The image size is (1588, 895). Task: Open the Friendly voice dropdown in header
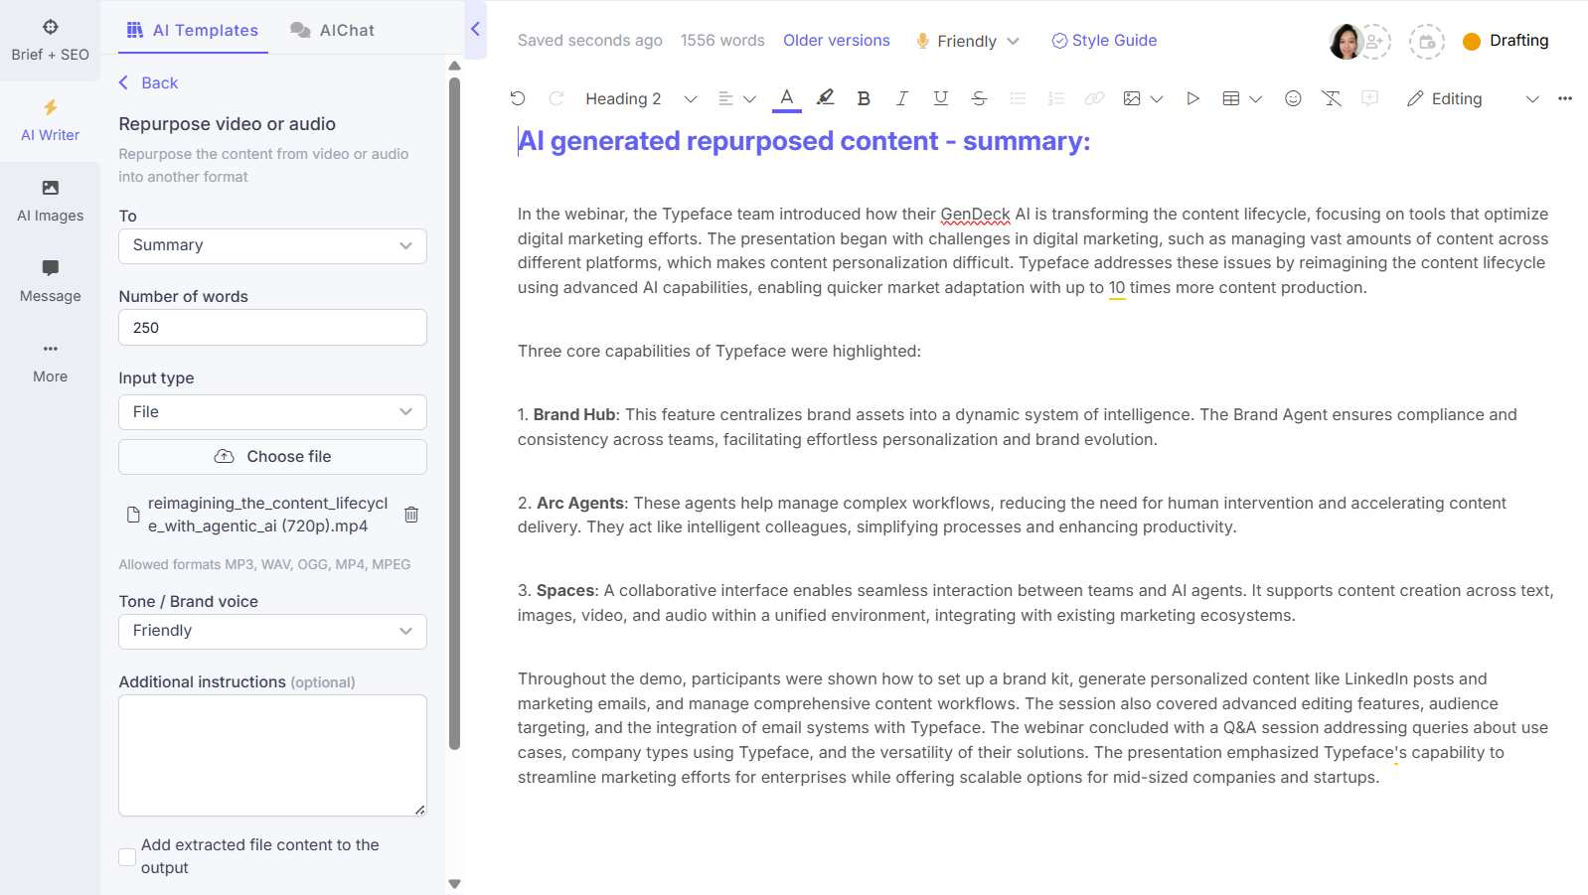tap(967, 41)
